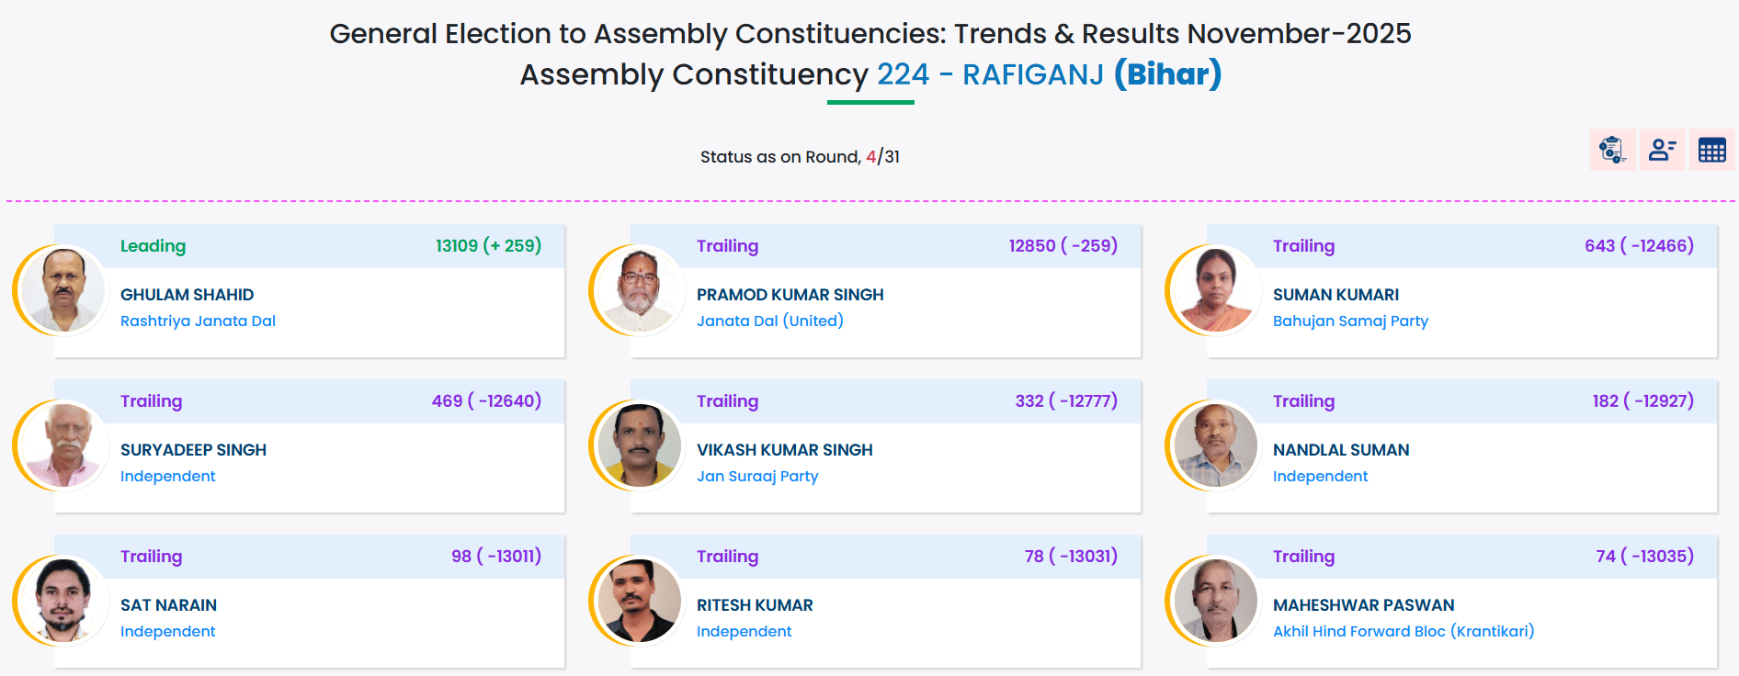
Task: Select Suman Kumari's portrait
Action: pos(1214,290)
